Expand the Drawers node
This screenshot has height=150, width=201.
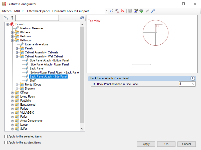[17, 89]
